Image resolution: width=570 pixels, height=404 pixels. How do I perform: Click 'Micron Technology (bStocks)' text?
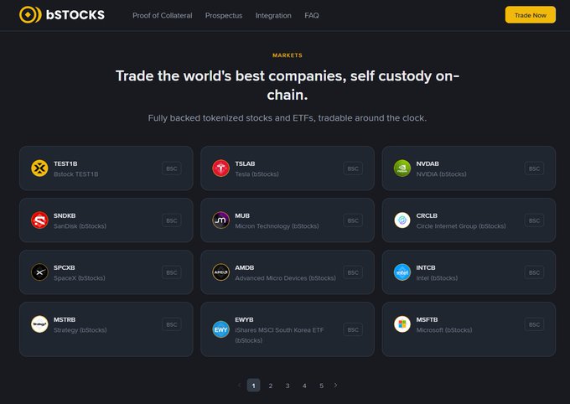(277, 226)
